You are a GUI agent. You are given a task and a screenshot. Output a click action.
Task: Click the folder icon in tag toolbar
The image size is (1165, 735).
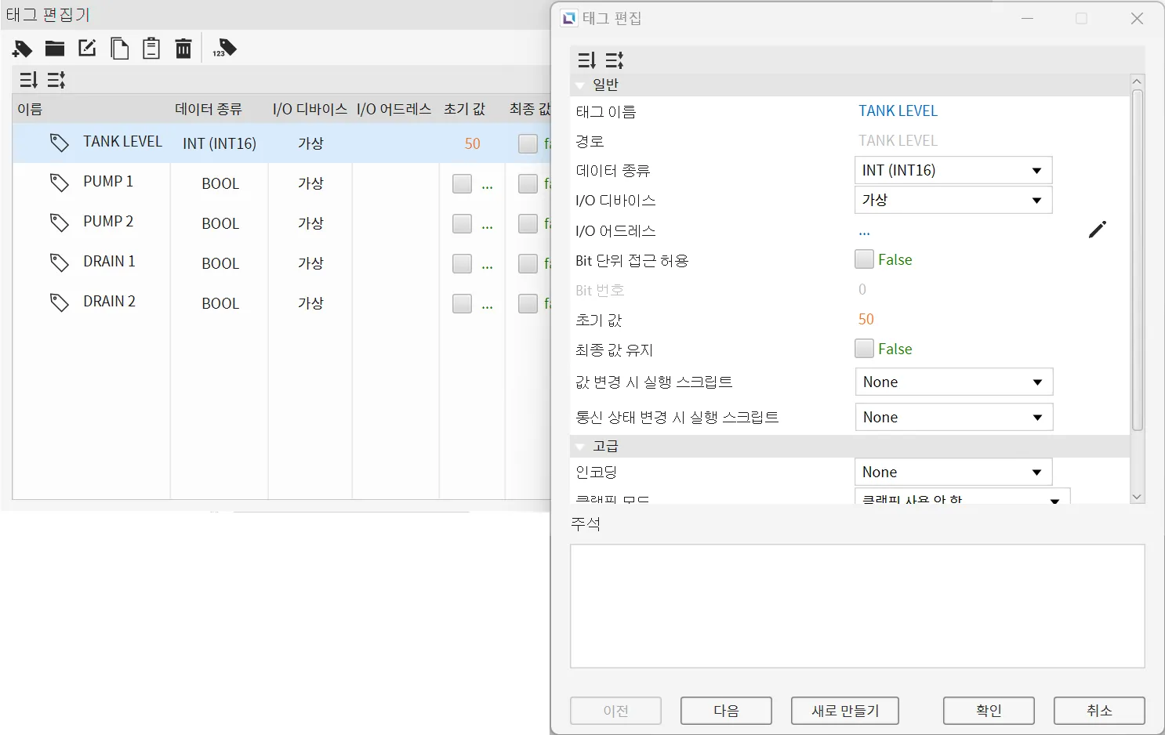(55, 49)
